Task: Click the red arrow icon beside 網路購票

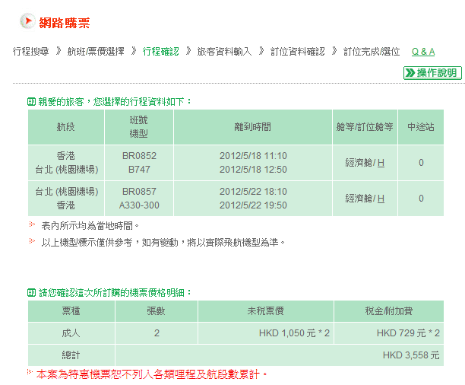Action: tap(26, 21)
